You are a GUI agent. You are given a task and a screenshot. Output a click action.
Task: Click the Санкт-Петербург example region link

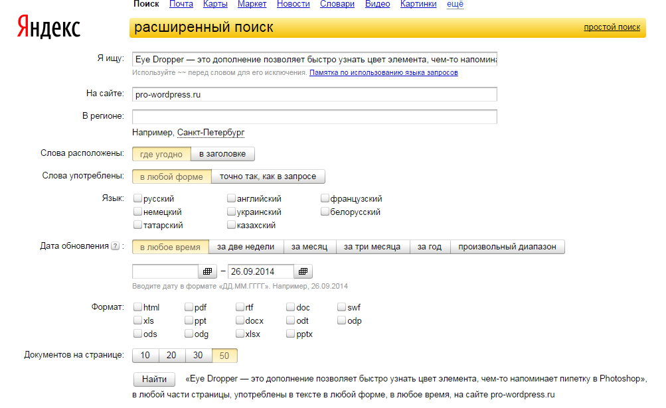210,133
